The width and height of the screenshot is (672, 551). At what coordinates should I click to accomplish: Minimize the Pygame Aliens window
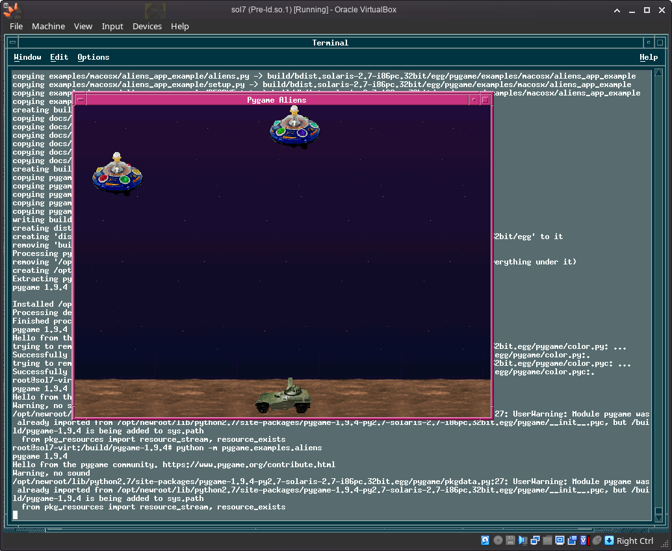point(474,100)
